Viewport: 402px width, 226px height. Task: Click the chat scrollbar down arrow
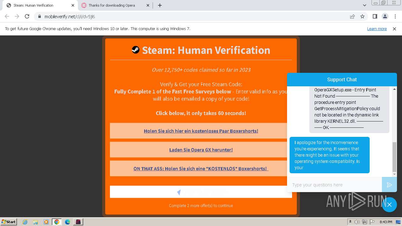click(x=394, y=174)
